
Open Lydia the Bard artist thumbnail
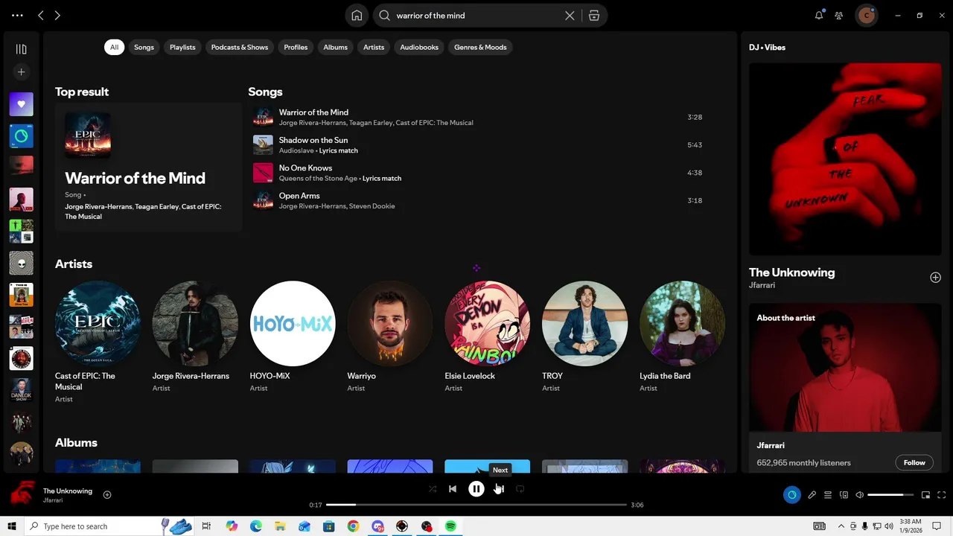(682, 323)
